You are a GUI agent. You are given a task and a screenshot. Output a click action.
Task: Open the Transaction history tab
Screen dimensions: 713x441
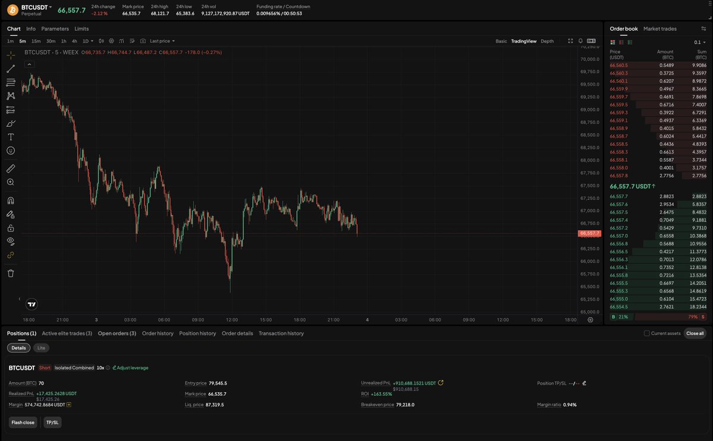(x=281, y=333)
